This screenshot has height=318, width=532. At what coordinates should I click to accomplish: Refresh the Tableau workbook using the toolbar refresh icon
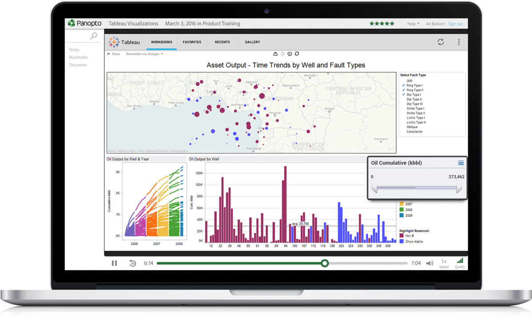(x=440, y=42)
